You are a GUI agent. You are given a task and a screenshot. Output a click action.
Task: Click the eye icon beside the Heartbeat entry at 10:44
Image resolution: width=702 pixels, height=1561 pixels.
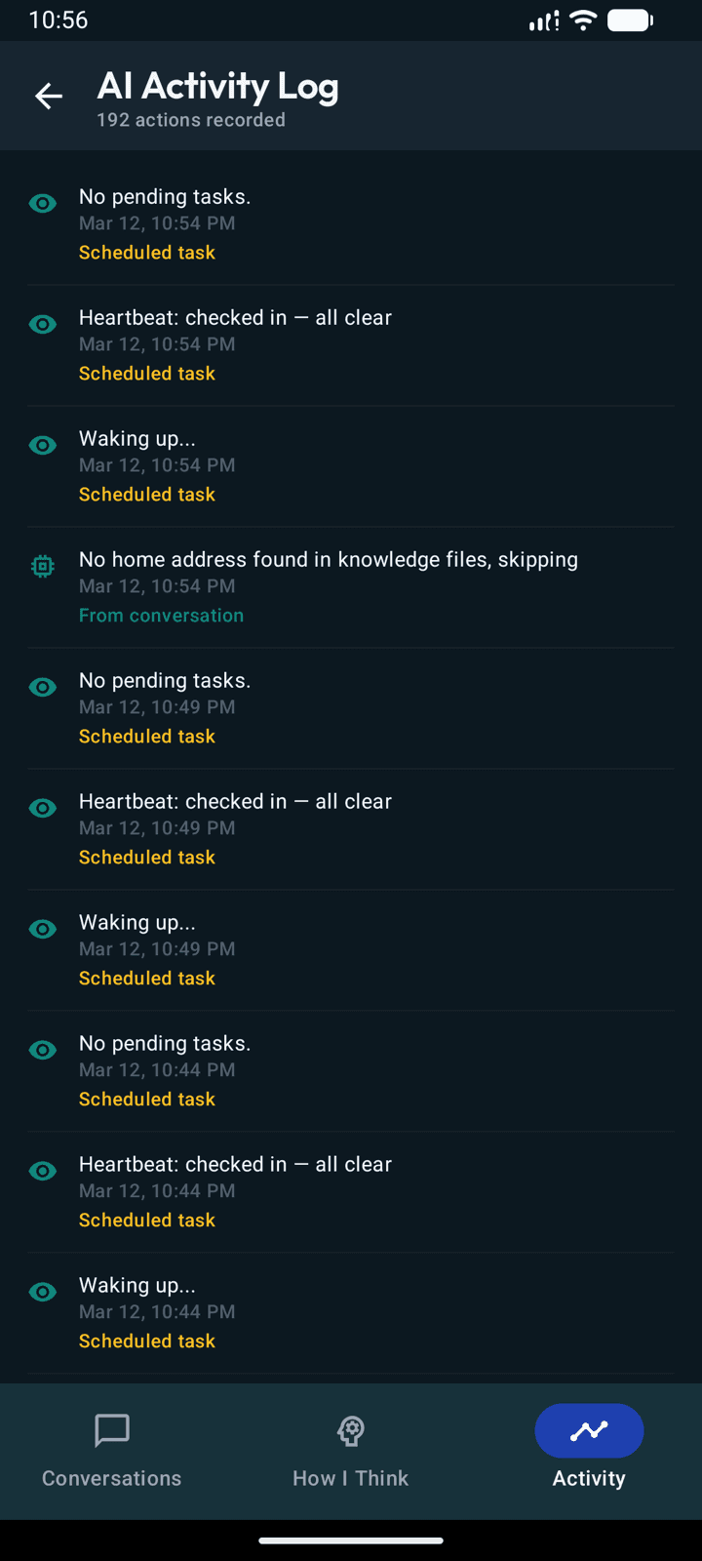point(42,1171)
